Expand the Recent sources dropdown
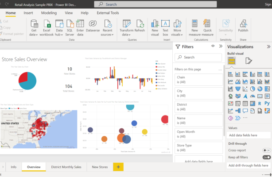 click(x=107, y=34)
